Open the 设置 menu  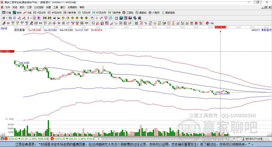coord(48,7)
